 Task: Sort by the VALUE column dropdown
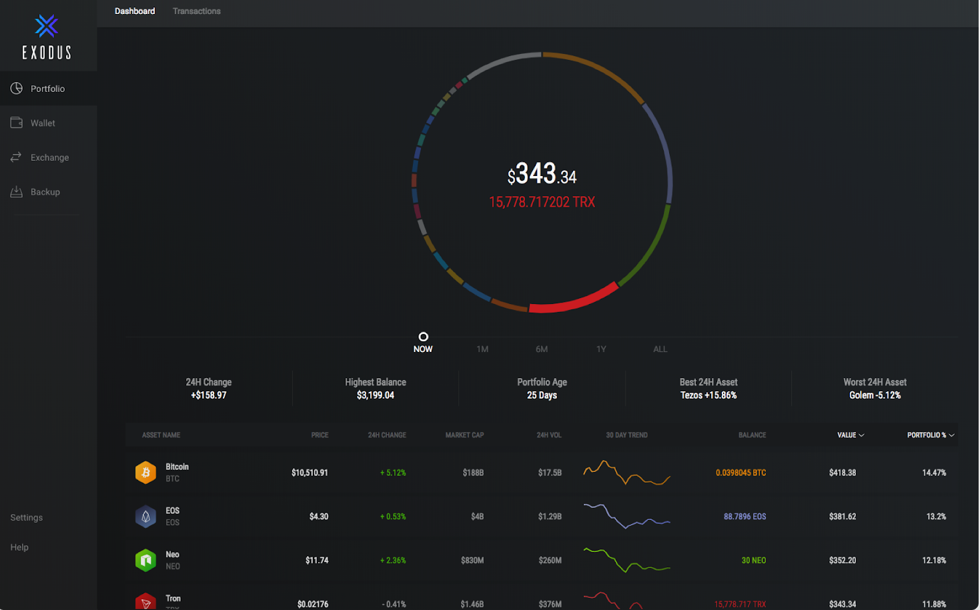point(851,435)
